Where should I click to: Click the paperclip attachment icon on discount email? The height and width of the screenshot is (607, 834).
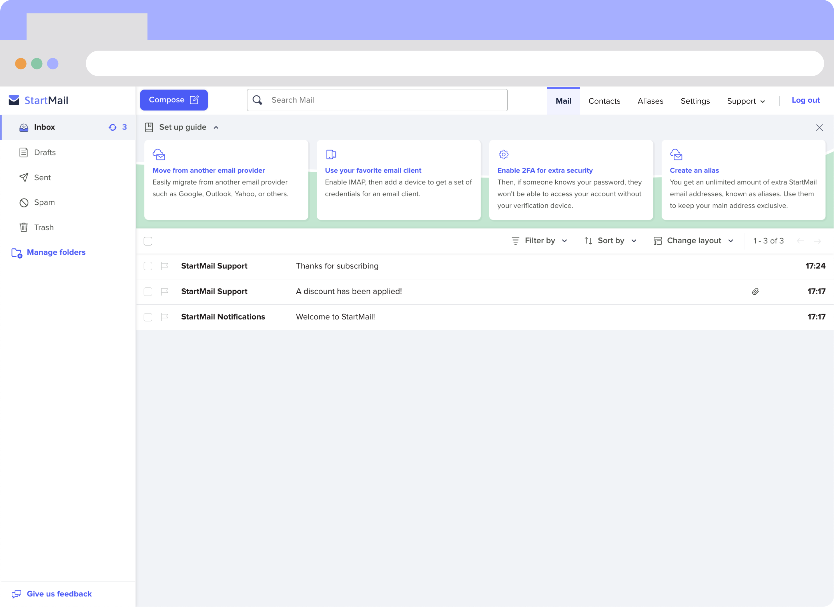click(x=756, y=291)
